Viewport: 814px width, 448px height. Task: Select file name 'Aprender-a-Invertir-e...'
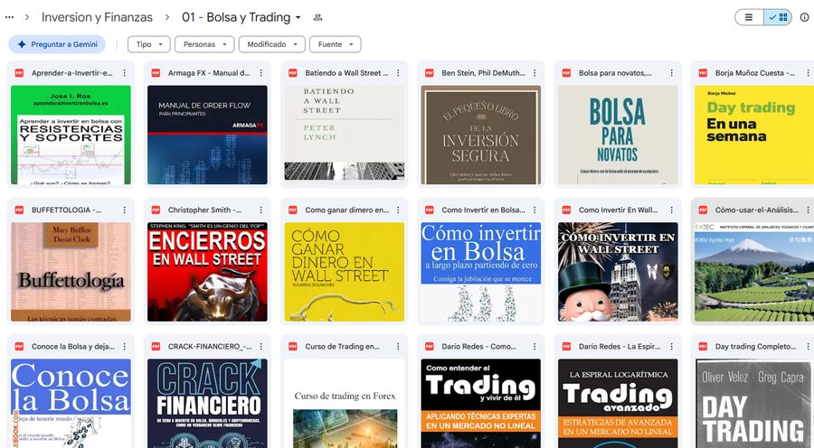click(x=71, y=73)
